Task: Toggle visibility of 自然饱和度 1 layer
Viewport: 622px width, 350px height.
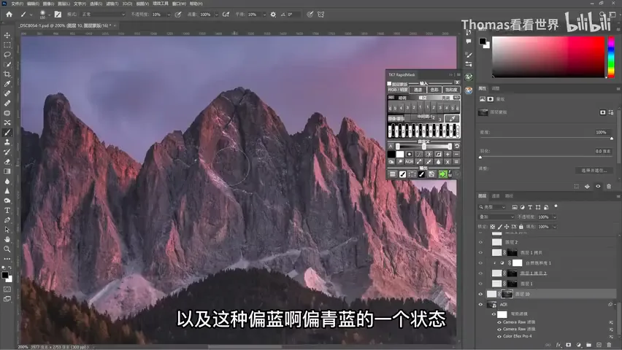Action: point(480,262)
